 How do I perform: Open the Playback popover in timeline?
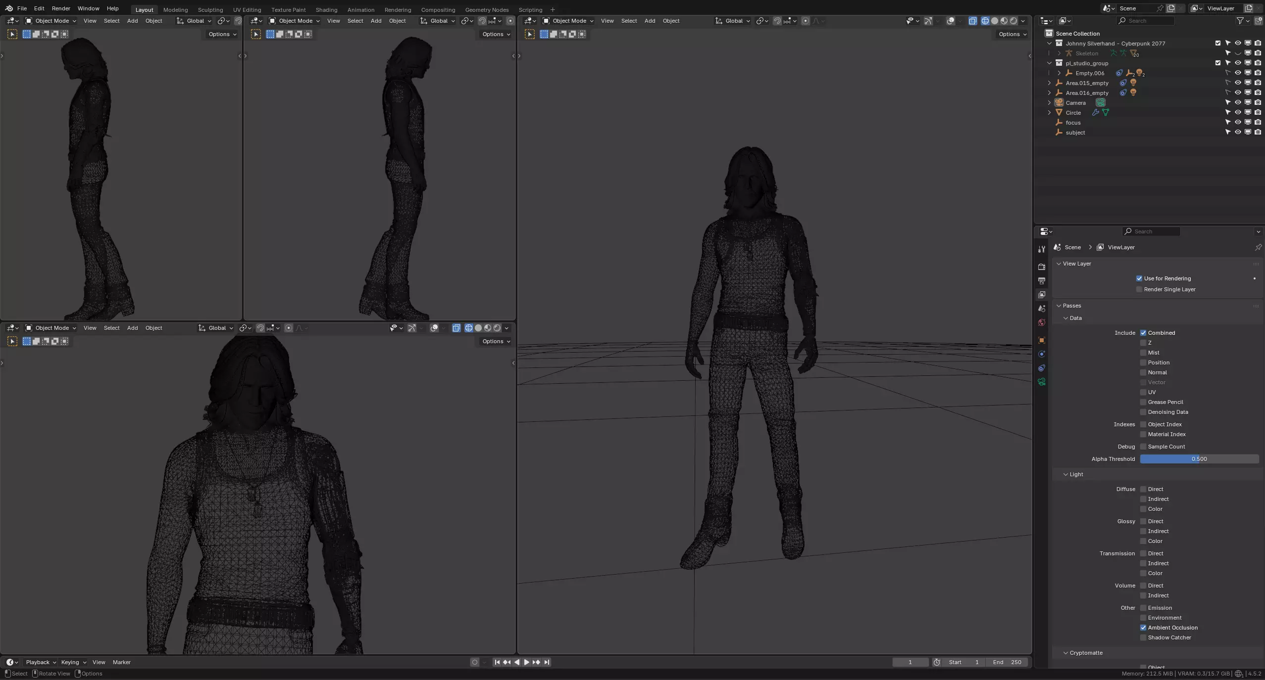pyautogui.click(x=41, y=662)
